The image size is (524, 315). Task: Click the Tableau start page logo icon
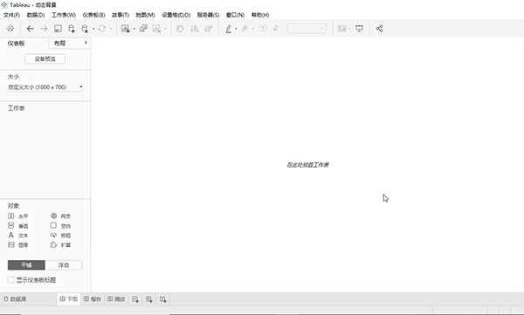(x=10, y=29)
